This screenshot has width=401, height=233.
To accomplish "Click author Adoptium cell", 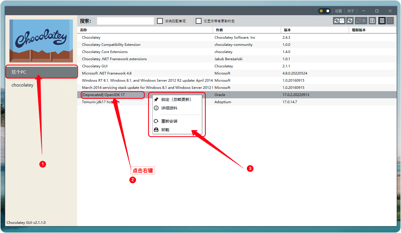I will point(223,102).
